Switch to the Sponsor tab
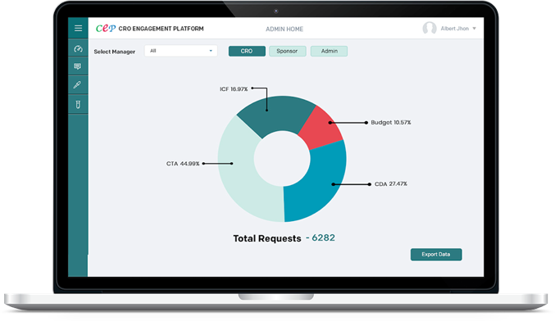555x321 pixels. pos(287,52)
